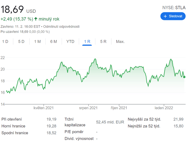Select the active 1 R tab
Image resolution: width=189 pixels, height=143 pixels.
tap(87, 41)
